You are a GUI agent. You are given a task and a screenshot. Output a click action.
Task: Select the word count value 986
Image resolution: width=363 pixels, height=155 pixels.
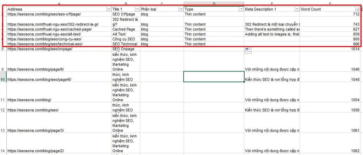(x=357, y=44)
